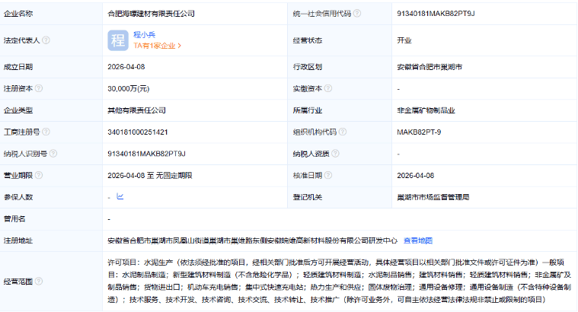The width and height of the screenshot is (578, 312).
Task: Click the registration number 340181000251421
Action: pyautogui.click(x=139, y=132)
